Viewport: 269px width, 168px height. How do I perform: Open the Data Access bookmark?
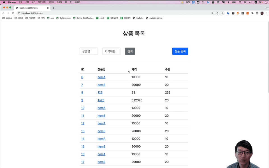click(x=64, y=18)
